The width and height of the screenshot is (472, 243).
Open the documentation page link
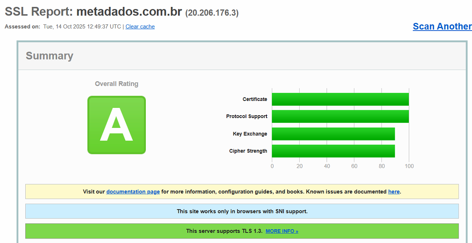point(133,191)
